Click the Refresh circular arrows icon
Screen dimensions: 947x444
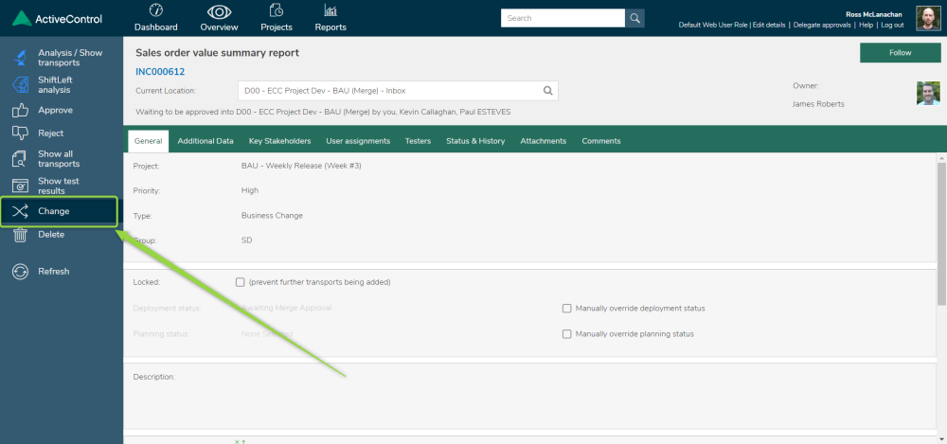(x=21, y=272)
